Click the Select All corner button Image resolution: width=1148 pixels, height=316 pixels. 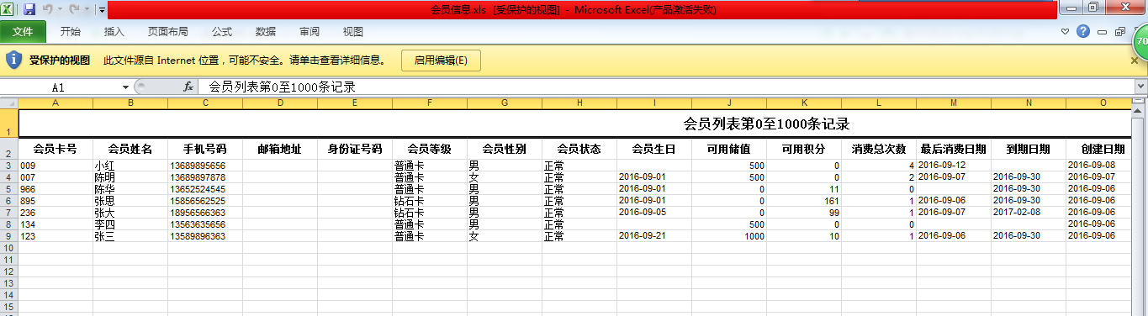[8, 103]
